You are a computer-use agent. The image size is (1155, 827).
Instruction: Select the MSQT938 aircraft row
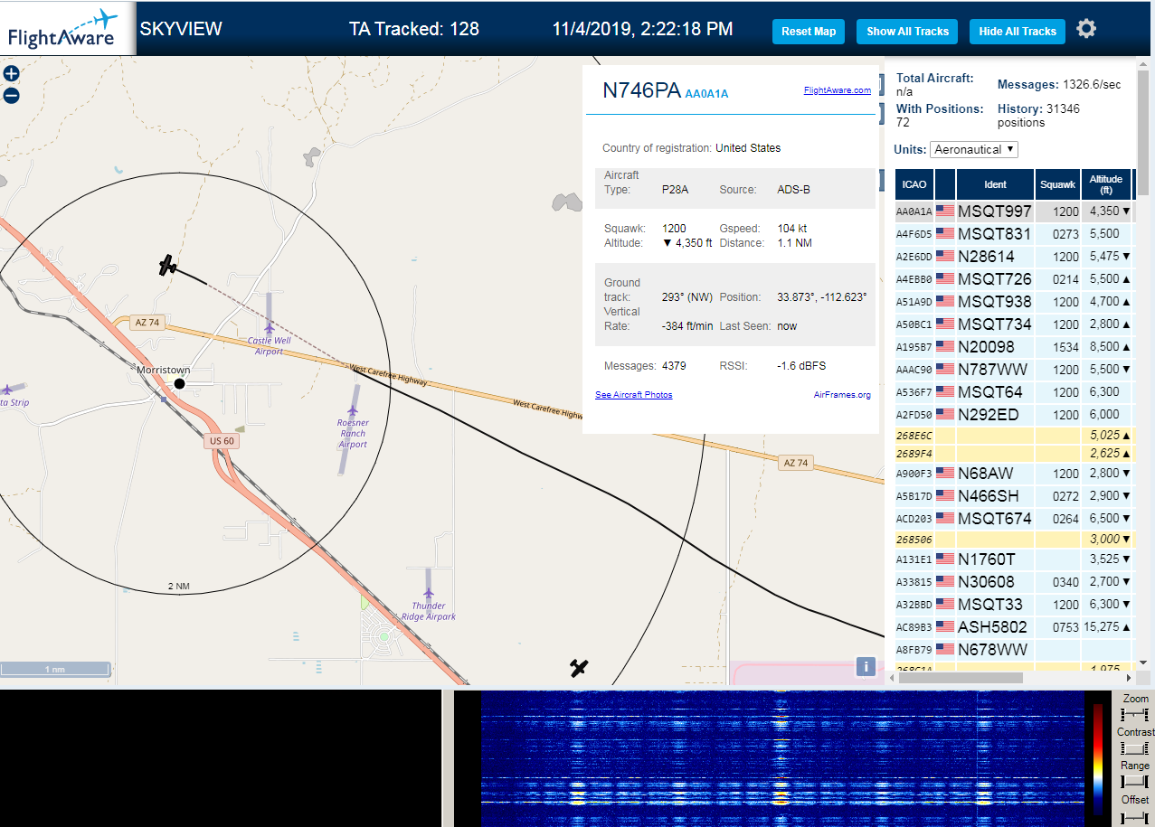pyautogui.click(x=1013, y=302)
